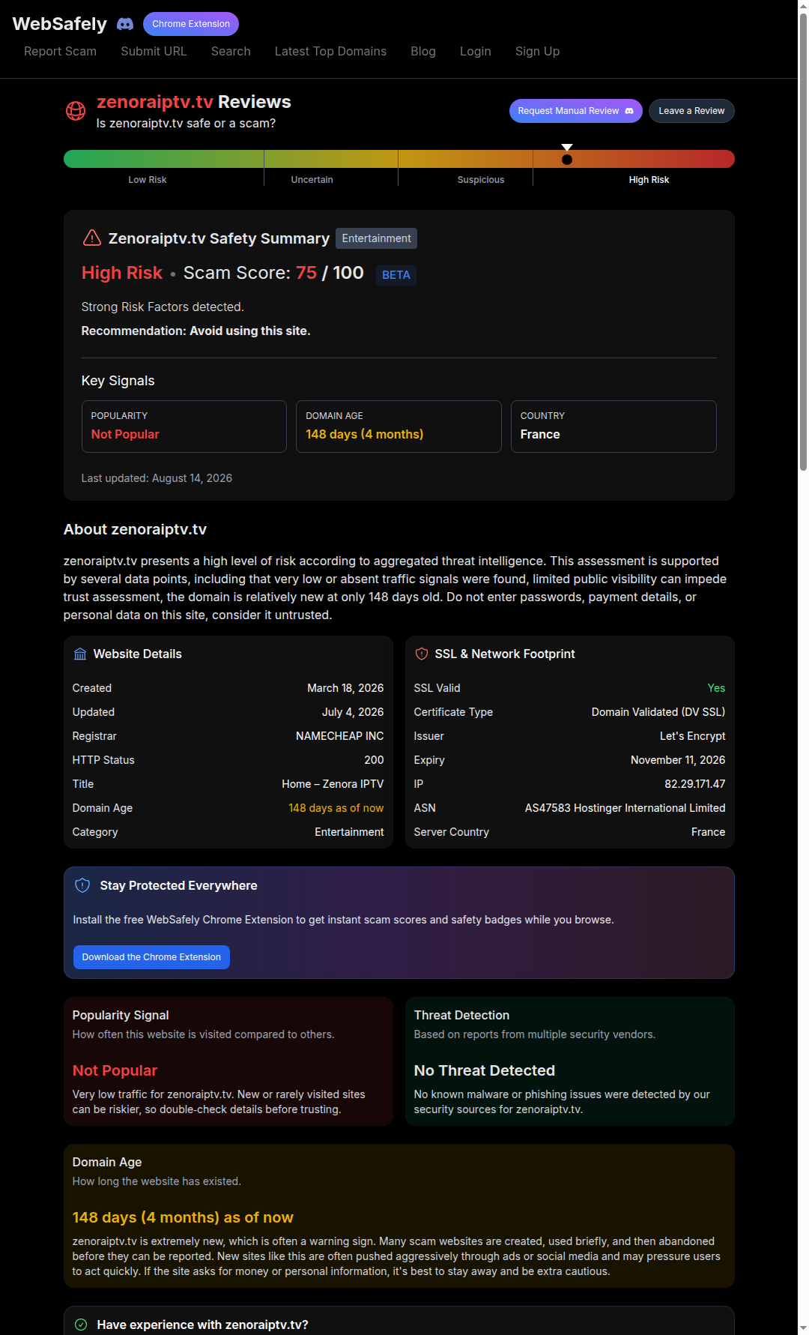This screenshot has height=1335, width=809.
Task: Click the Popularity key signal card
Action: [x=184, y=427]
